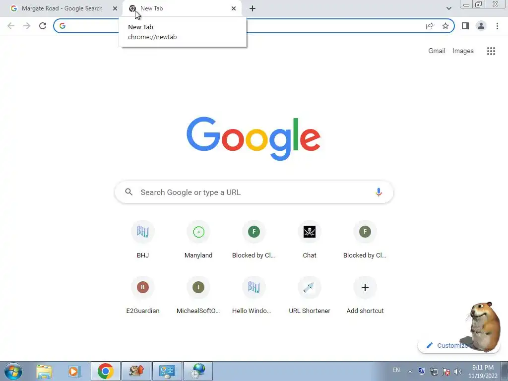Open the Google apps grid
The width and height of the screenshot is (508, 381).
coord(491,51)
